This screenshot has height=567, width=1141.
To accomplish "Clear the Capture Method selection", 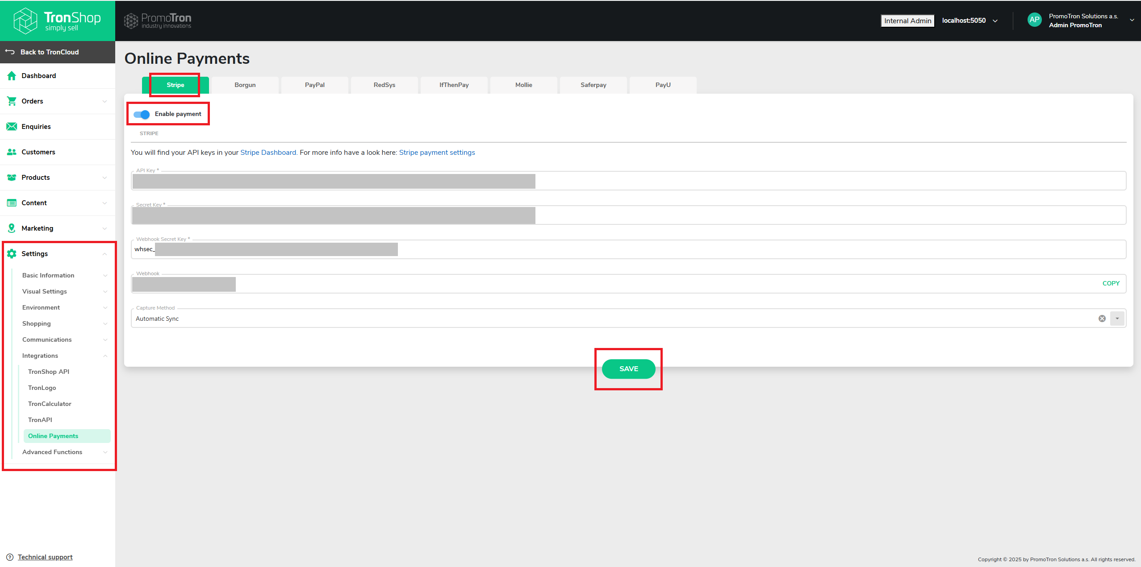I will point(1102,319).
